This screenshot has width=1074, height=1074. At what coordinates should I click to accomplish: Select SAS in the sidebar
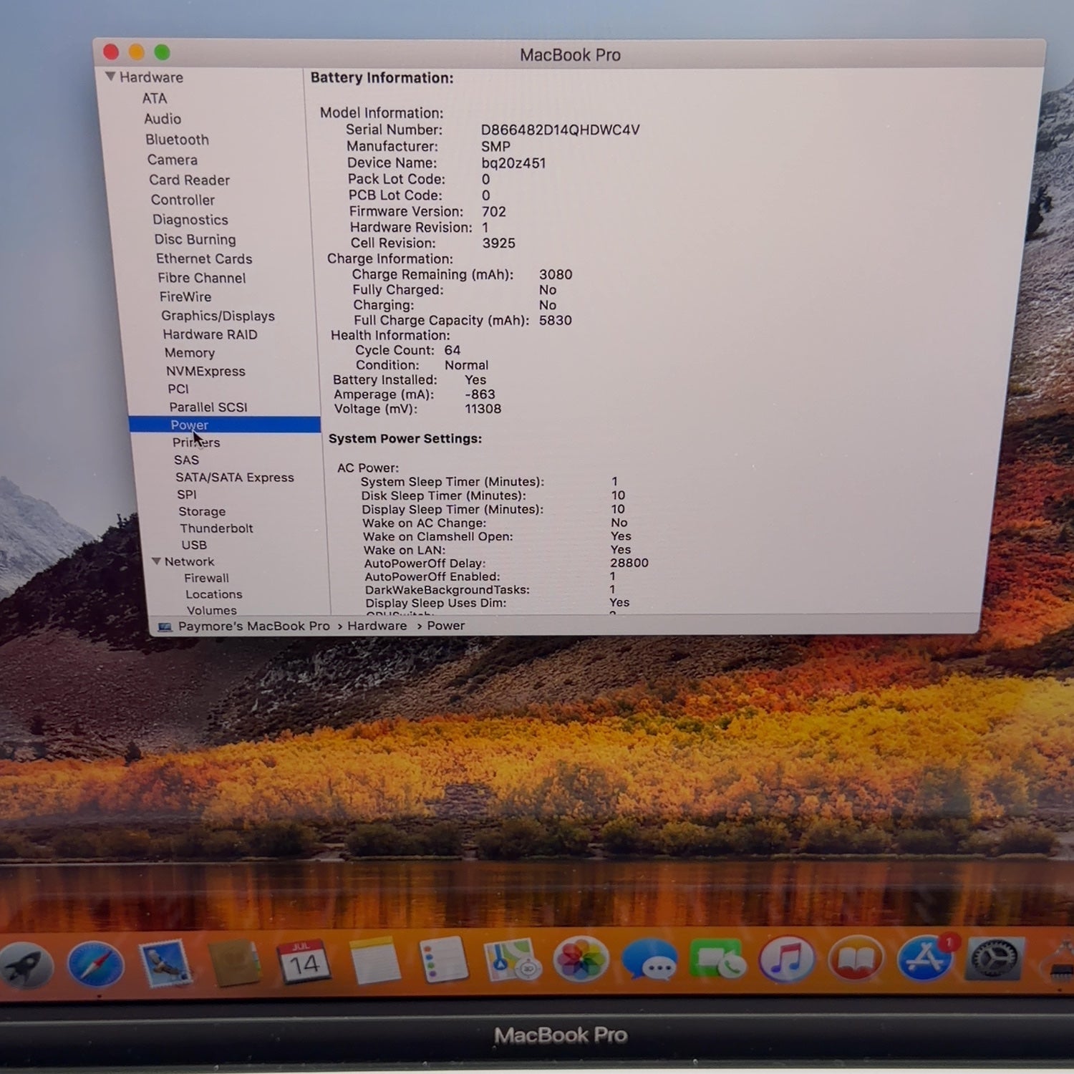pyautogui.click(x=186, y=460)
